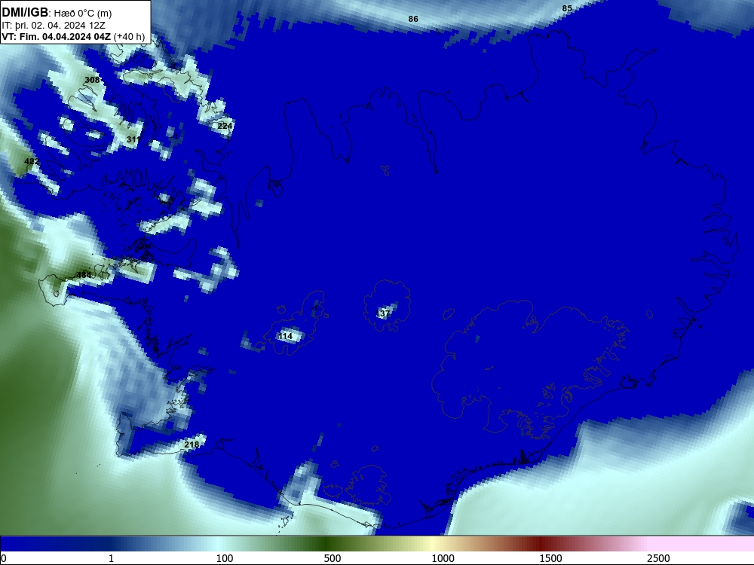Click the map value label 85
The width and height of the screenshot is (754, 565).
click(x=567, y=8)
